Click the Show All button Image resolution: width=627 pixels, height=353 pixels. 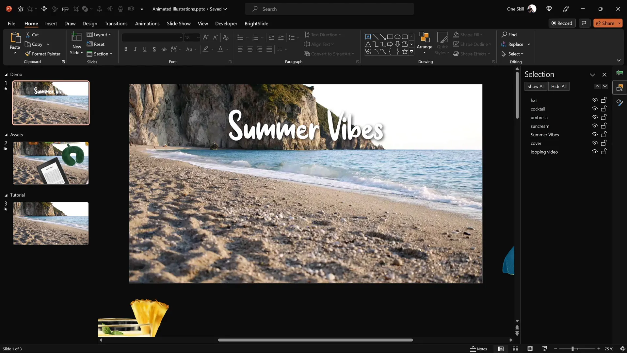tap(536, 86)
